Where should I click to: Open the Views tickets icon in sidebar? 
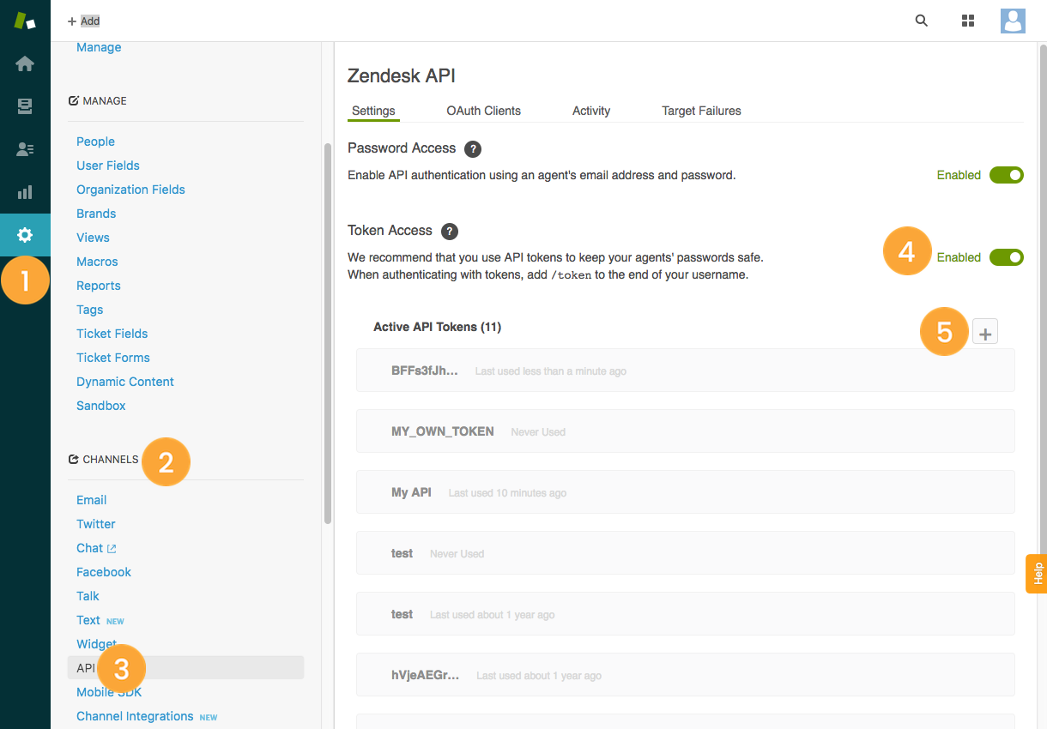(25, 106)
